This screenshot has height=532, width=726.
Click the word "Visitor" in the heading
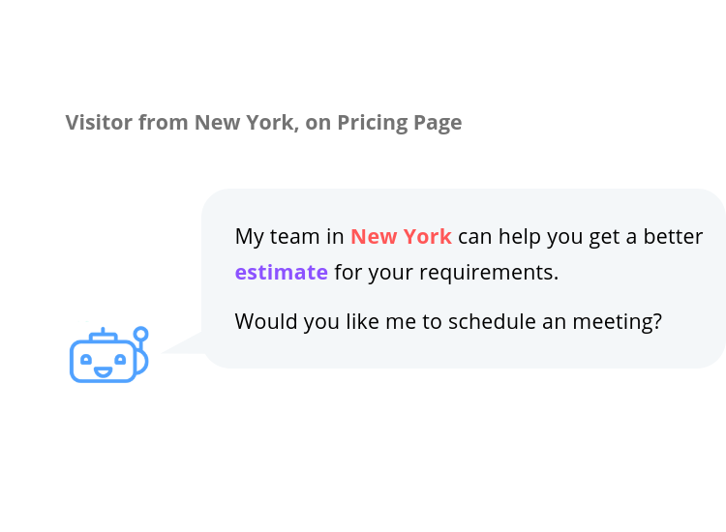99,123
